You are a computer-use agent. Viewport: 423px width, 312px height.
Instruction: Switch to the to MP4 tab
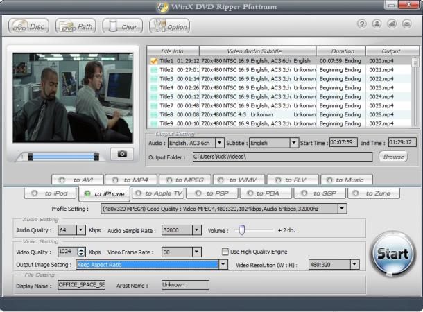131,180
